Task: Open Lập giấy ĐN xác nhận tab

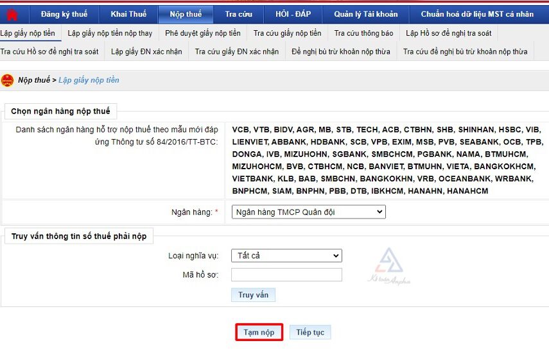Action: tap(146, 51)
